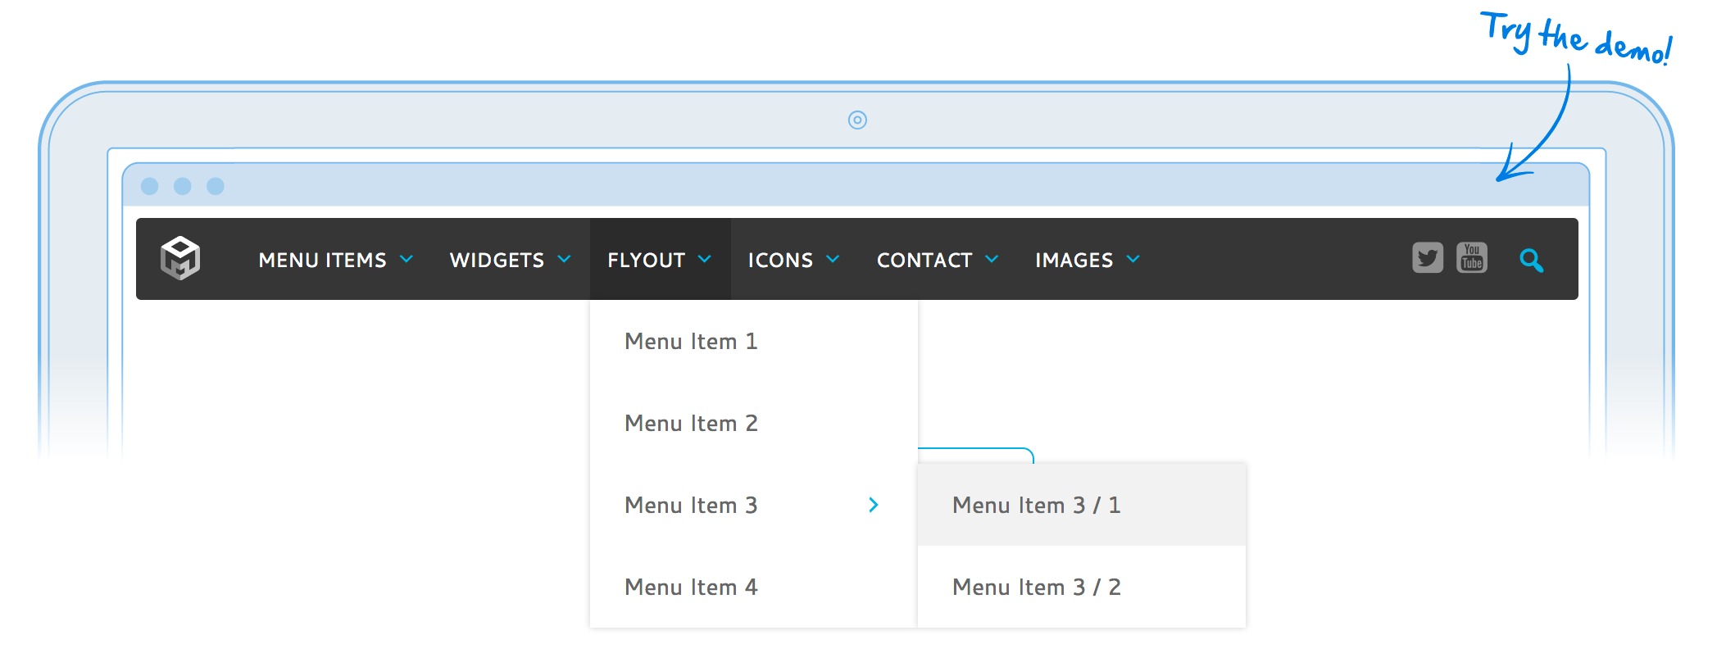Select Menu Item 1 in flyout
The height and width of the screenshot is (667, 1726).
691,341
